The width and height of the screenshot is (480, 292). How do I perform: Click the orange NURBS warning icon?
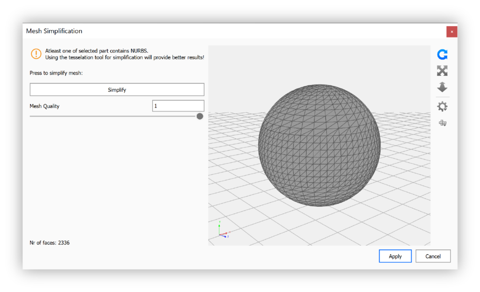pyautogui.click(x=36, y=54)
